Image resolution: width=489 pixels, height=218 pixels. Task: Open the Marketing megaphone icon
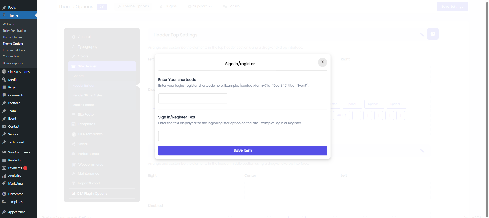4,183
